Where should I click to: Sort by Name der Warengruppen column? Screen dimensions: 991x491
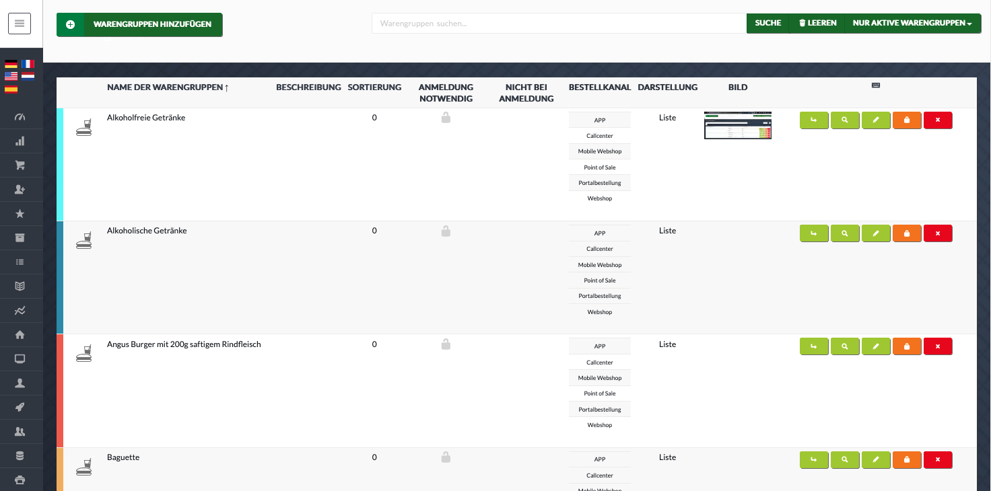pyautogui.click(x=168, y=87)
